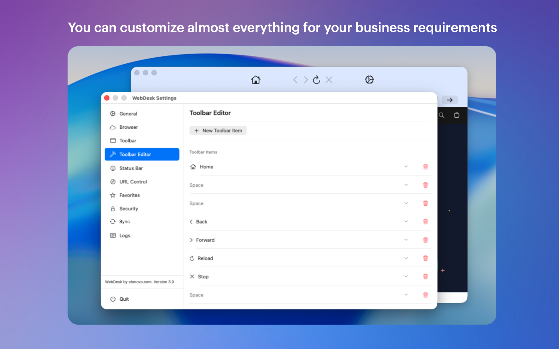Click the Stop X icon in browser toolbar
This screenshot has width=559, height=349.
[x=329, y=80]
